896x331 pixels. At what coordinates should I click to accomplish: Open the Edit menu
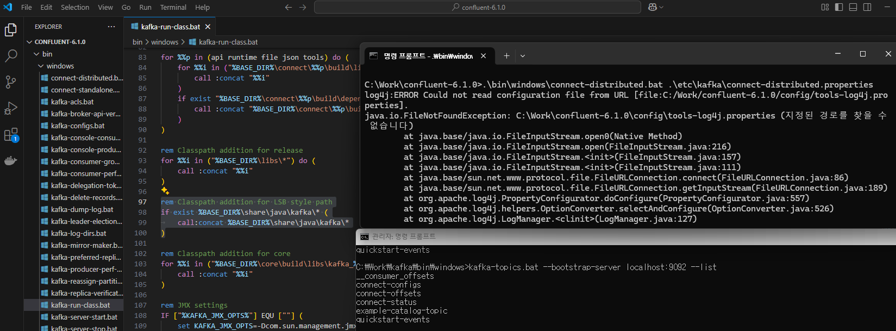(46, 7)
